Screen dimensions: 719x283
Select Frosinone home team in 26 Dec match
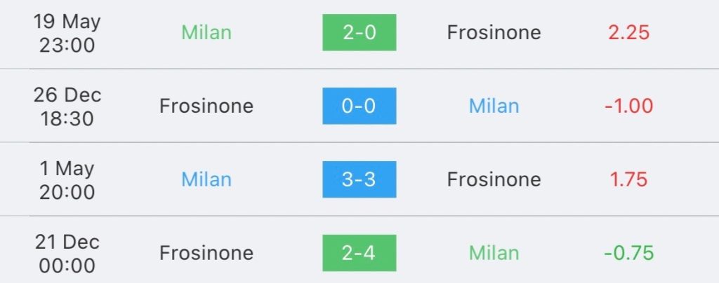[x=206, y=106]
